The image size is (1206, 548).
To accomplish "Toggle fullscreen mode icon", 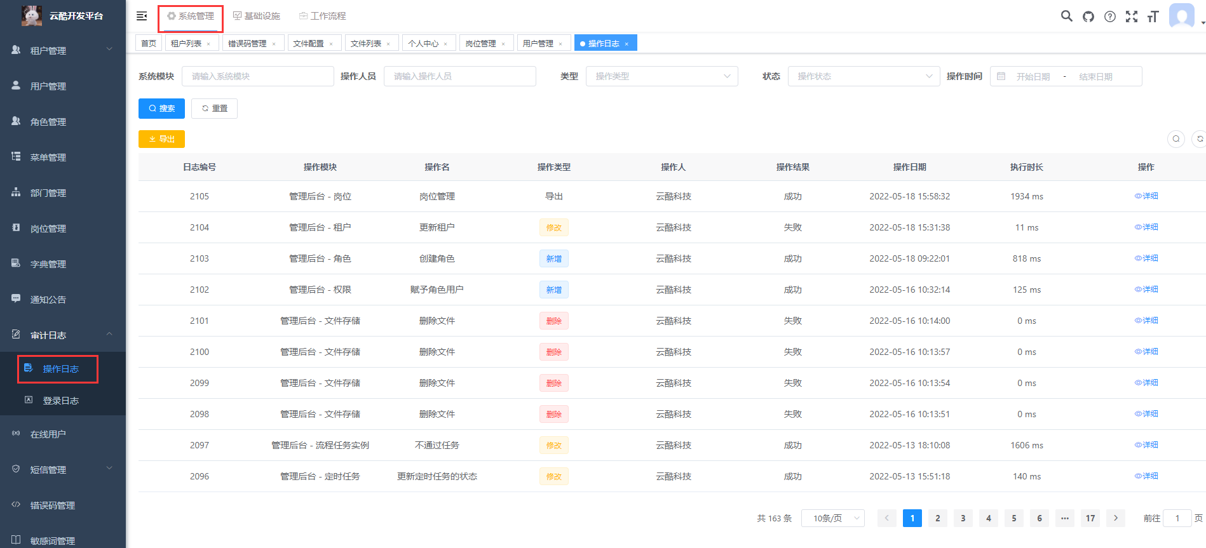I will (x=1132, y=17).
